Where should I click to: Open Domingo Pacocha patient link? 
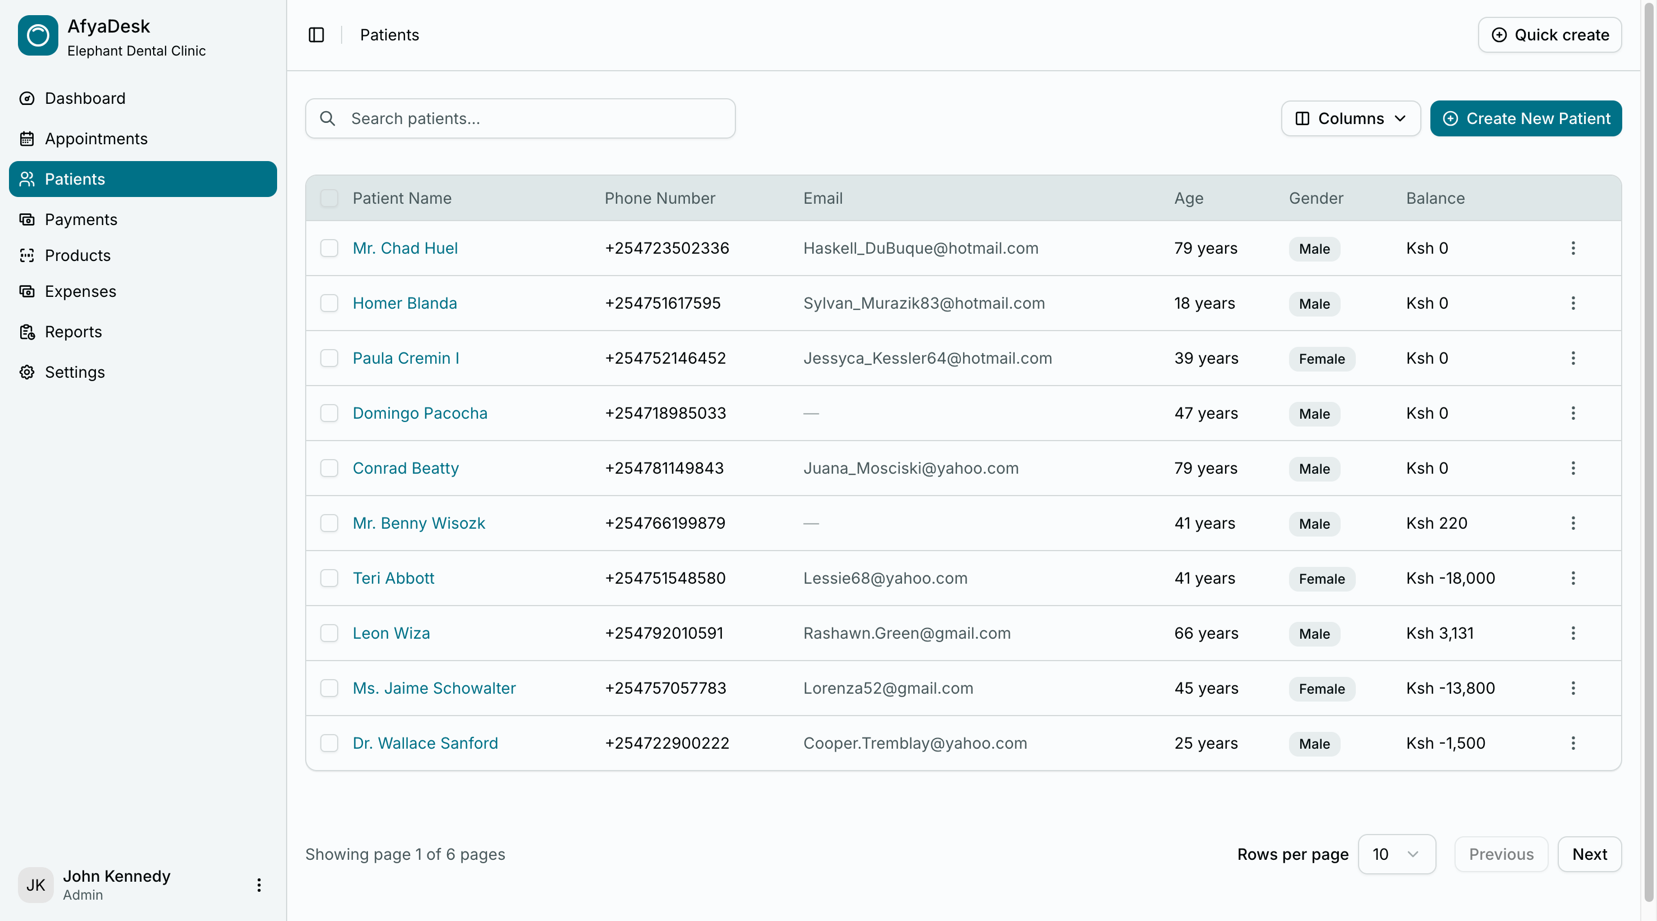(x=420, y=413)
